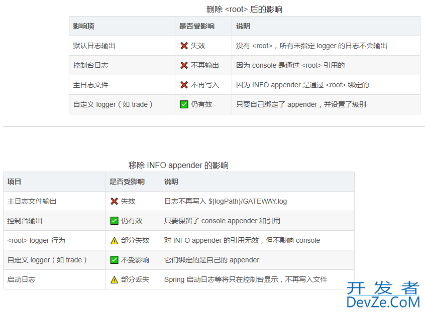The image size is (425, 313).
Task: Click the title 删除 <root> 后的影响
Action: pos(244,9)
